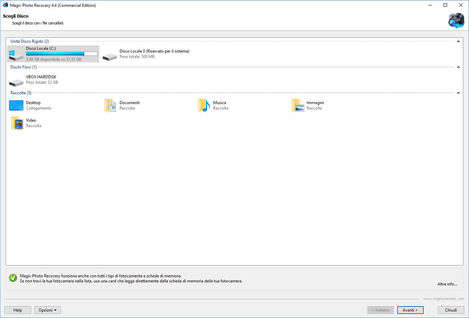The width and height of the screenshot is (469, 318).
Task: Click the Peso totale: 32 GB text
Action: [x=42, y=82]
